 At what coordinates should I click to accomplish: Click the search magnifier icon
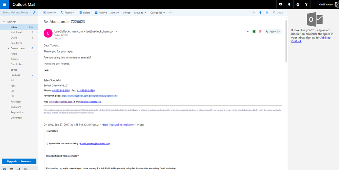click(35, 13)
